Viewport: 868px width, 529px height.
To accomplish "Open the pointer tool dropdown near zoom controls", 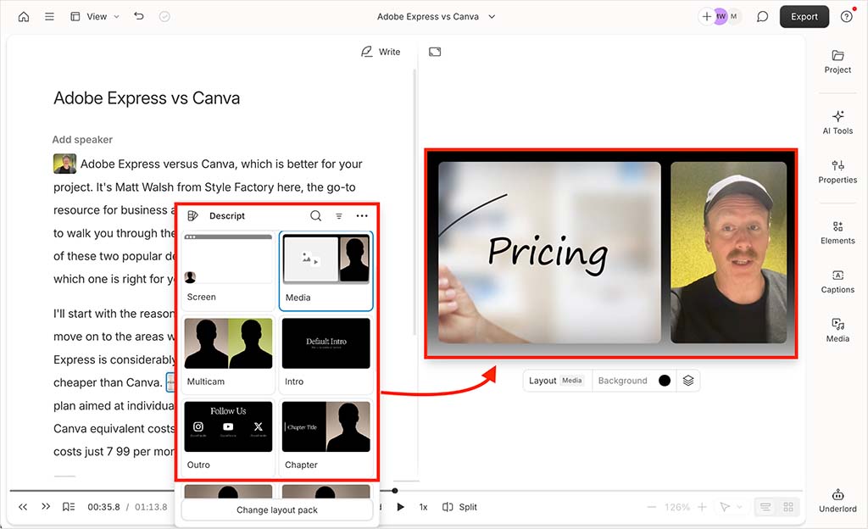I will 730,506.
